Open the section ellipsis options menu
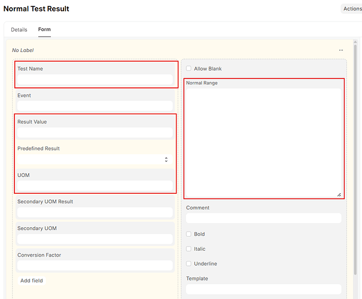Screen dimensions: 362x299 pos(340,50)
